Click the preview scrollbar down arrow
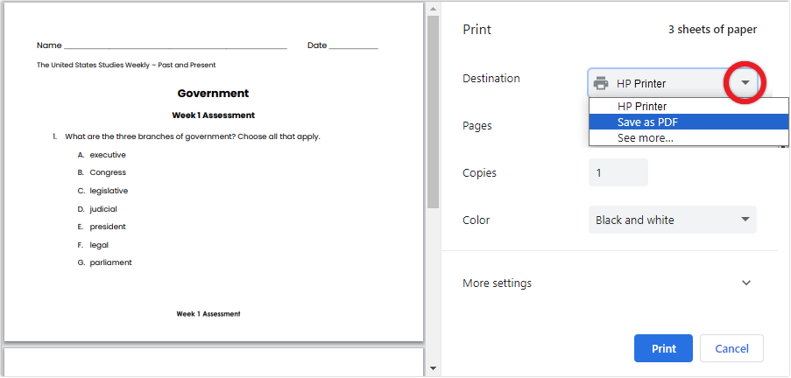Viewport: 791px width, 378px height. pyautogui.click(x=433, y=368)
